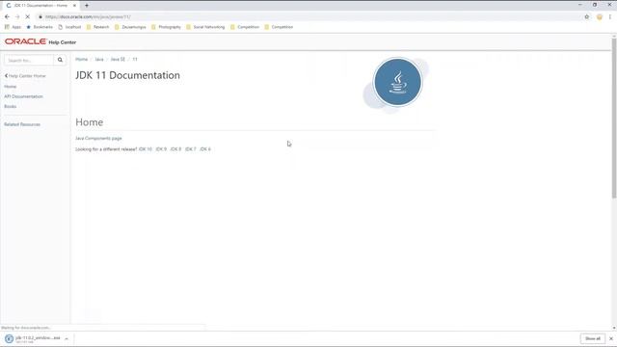Open a new tab with the plus button
The width and height of the screenshot is (617, 347).
(87, 6)
